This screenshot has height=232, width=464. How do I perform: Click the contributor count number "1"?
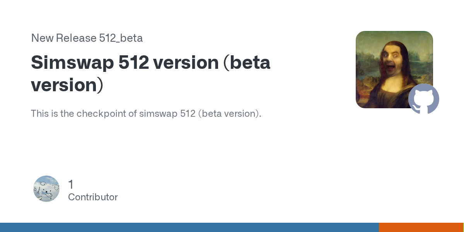71,184
